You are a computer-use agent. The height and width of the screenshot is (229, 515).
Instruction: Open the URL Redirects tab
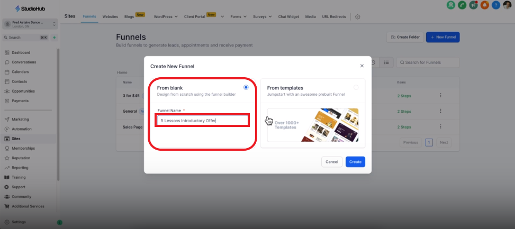(x=333, y=16)
